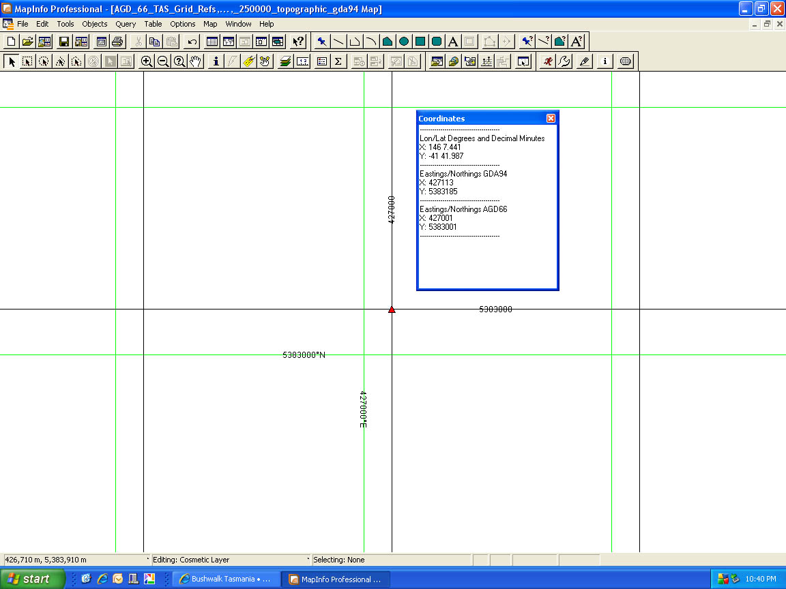Select the Rectangle drawing tool
This screenshot has width=786, height=589.
pos(420,42)
